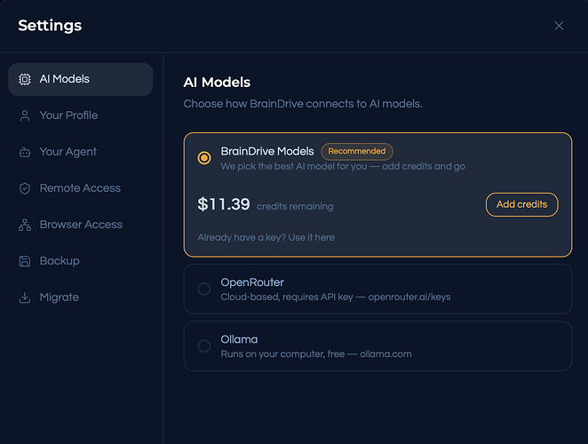Screen dimensions: 588x444
Task: Click the Recommended badge
Action: [x=357, y=151]
